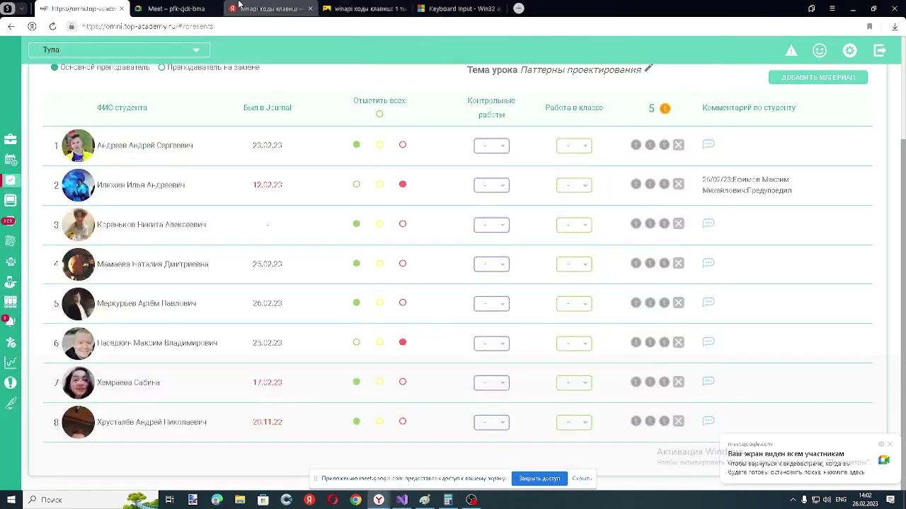This screenshot has height=509, width=906.
Task: Mark Хемраева Сабина absent with red dot
Action: [x=403, y=382]
